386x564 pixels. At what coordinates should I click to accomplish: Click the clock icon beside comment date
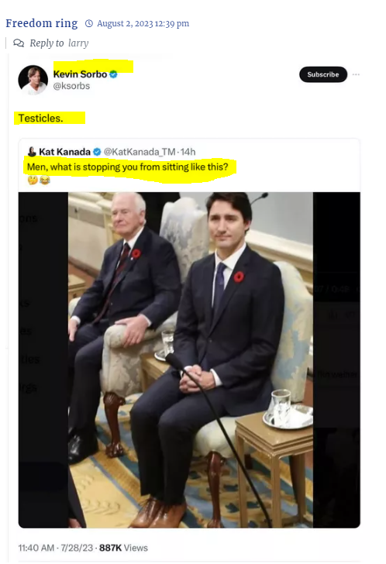coord(89,23)
